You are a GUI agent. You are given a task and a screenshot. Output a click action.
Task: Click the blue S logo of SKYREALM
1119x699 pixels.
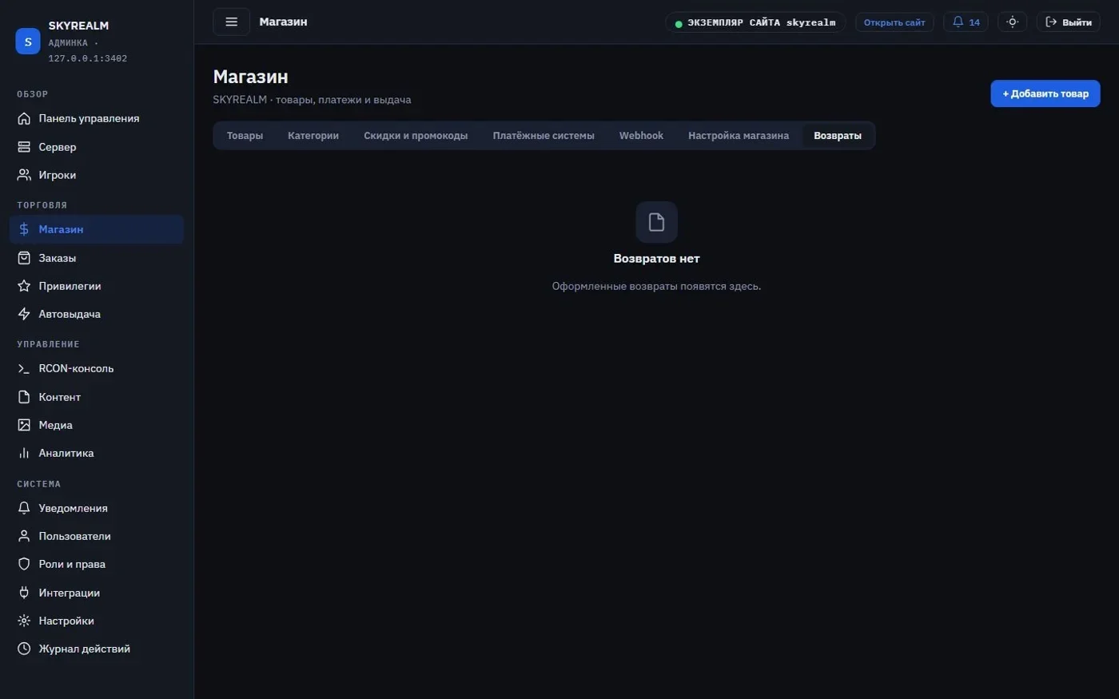[x=28, y=42]
